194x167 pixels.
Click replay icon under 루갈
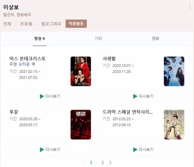click(x=42, y=150)
